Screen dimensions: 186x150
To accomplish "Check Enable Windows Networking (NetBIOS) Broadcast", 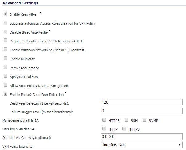I will tap(6, 49).
